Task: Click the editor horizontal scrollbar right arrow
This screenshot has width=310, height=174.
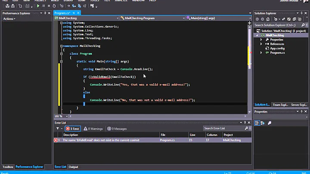Action: coord(245,116)
